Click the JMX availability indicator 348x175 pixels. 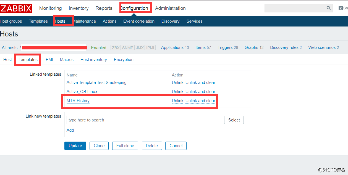pyautogui.click(x=140, y=48)
